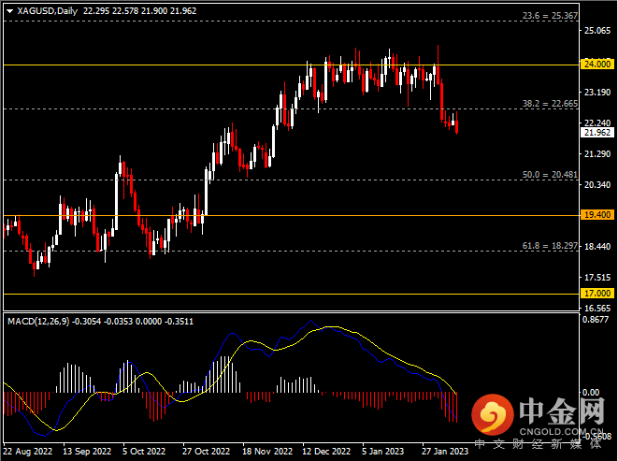Click the Fibonacci 23.6 = 25.367 label
Viewport: 618px width, 461px height.
pyautogui.click(x=547, y=17)
